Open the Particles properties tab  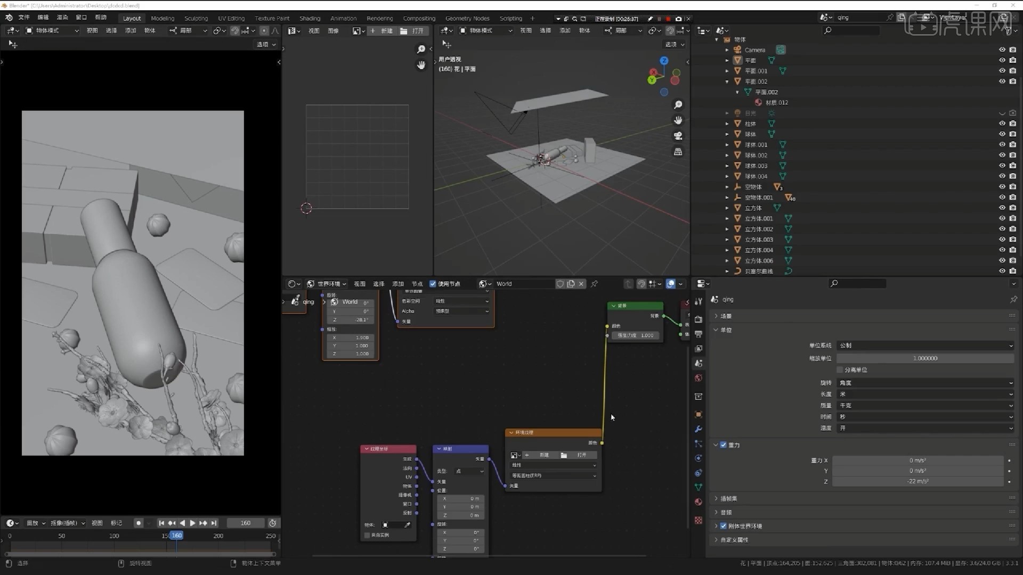699,443
